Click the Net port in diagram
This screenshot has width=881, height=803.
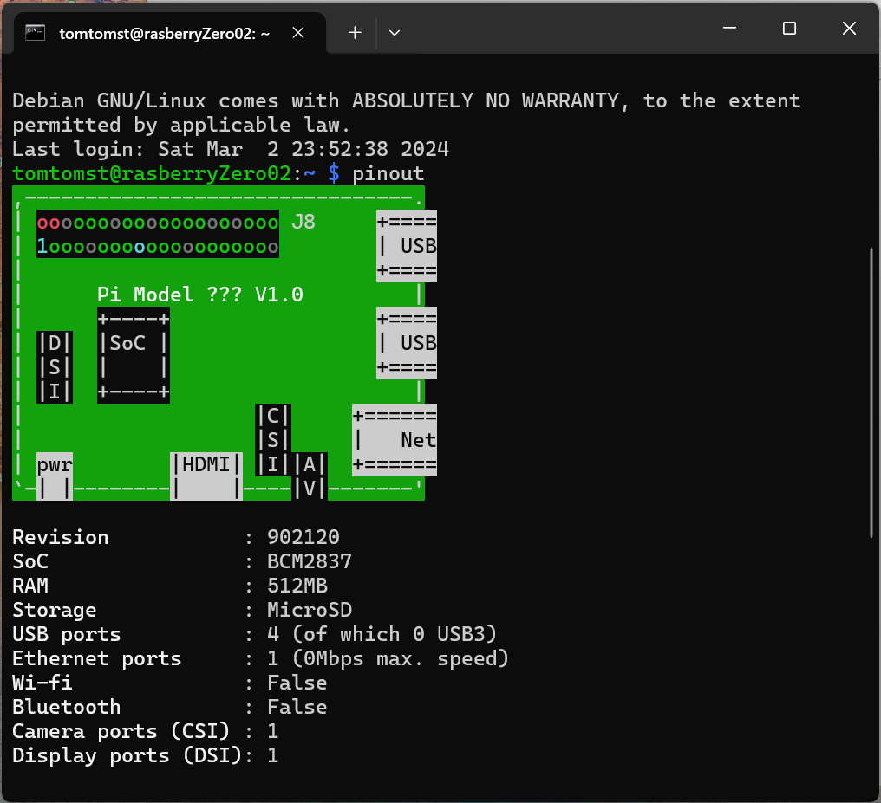[x=395, y=440]
